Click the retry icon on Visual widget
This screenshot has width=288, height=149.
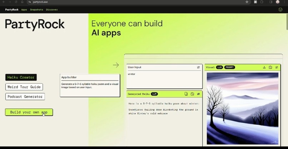click(270, 67)
